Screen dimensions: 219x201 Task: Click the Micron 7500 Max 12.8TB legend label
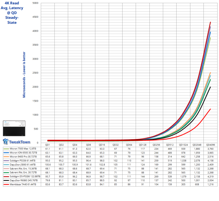click(x=23, y=149)
